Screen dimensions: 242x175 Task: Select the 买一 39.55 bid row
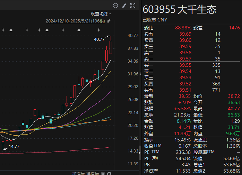click(192, 65)
